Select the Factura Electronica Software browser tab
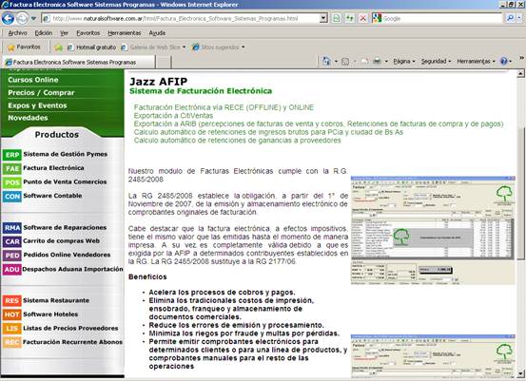The height and width of the screenshot is (381, 526). (x=79, y=62)
